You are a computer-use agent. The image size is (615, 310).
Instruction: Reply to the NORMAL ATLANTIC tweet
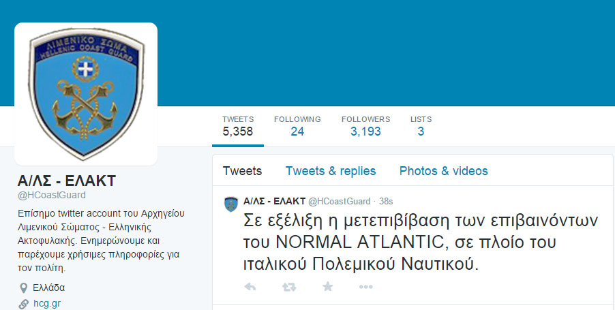pyautogui.click(x=250, y=287)
